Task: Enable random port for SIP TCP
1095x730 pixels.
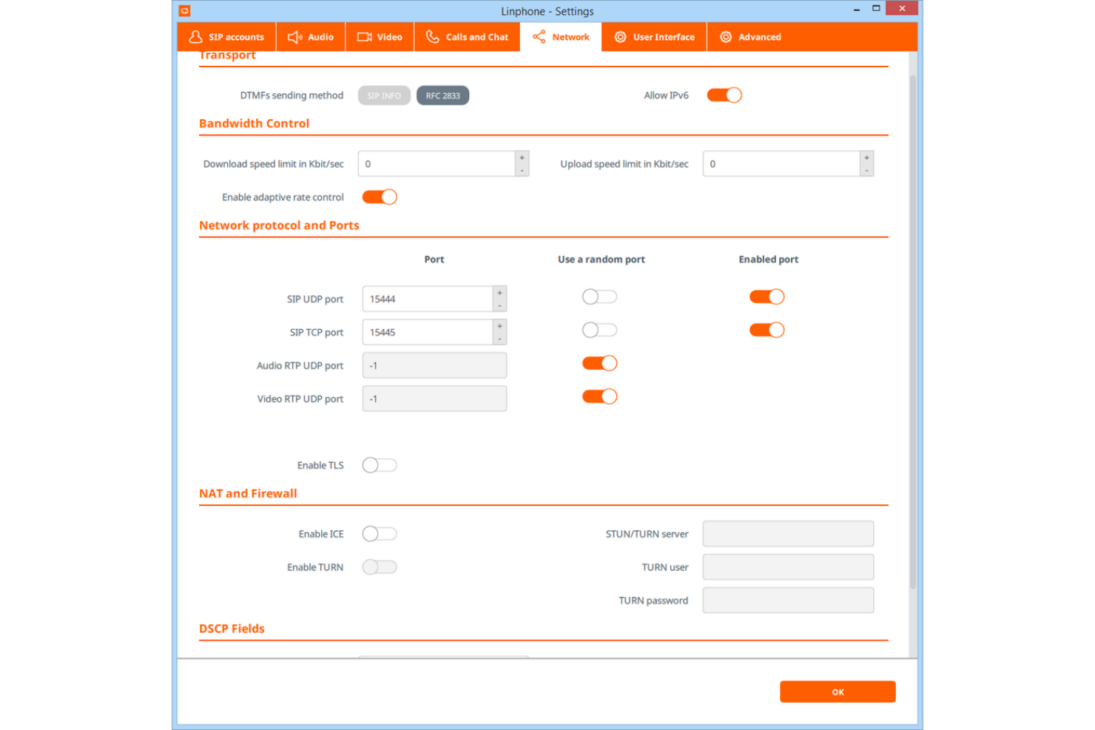Action: [x=599, y=330]
